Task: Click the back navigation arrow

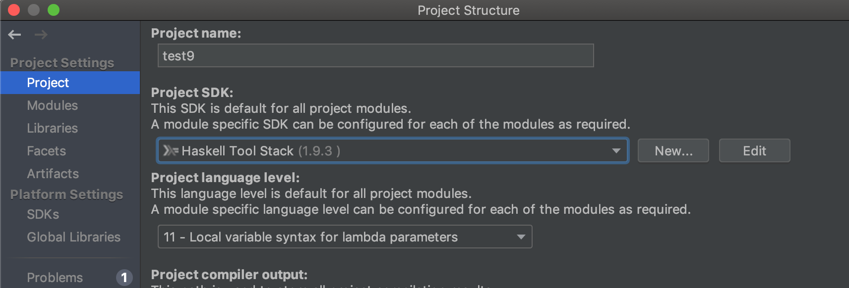Action: point(14,35)
